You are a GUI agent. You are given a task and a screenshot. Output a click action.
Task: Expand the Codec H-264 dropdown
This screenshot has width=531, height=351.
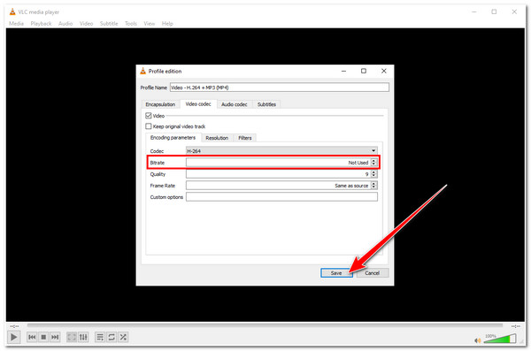[x=281, y=150]
